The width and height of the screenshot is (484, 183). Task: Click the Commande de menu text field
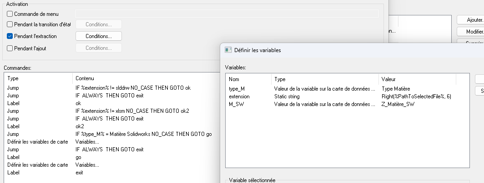click(x=227, y=14)
